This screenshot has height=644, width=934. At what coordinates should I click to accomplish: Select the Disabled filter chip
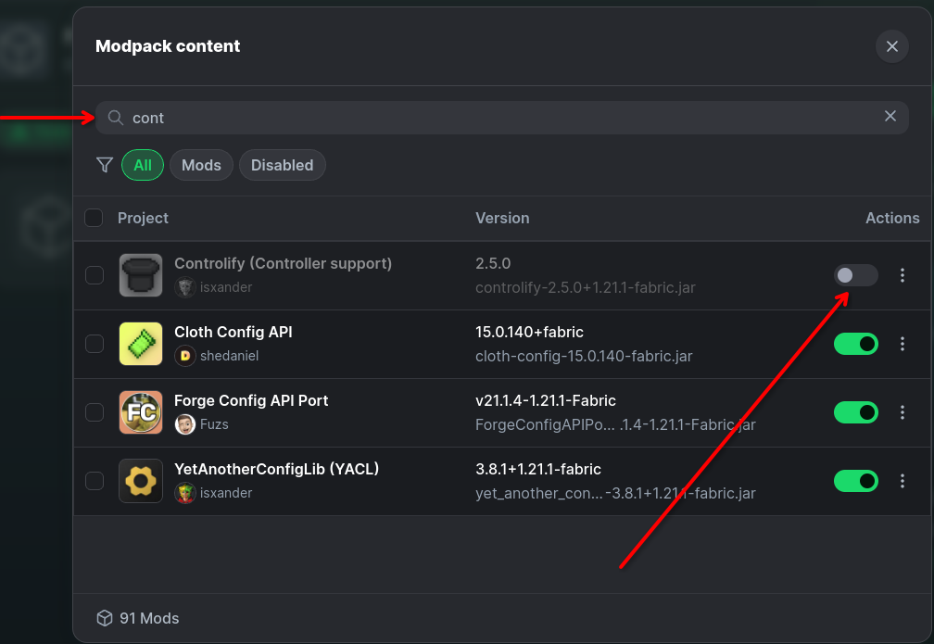(x=283, y=165)
